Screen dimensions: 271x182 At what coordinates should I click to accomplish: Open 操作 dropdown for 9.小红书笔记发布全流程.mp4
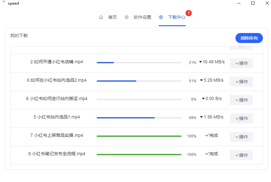pos(241,155)
